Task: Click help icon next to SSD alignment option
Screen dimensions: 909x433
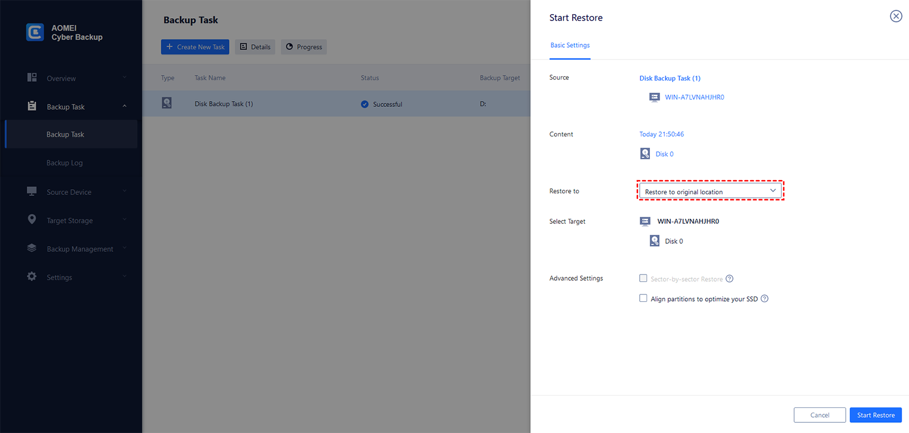Action: coord(765,298)
